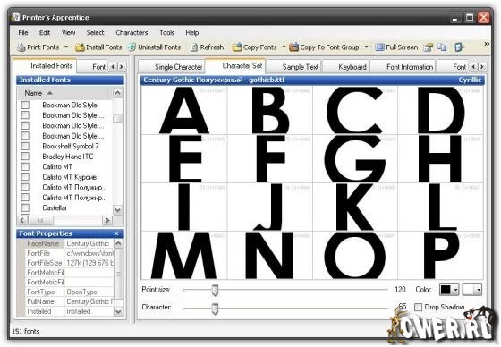Click the last toolbar icon with arrow
Image resolution: width=501 pixels, height=347 pixels.
click(459, 47)
